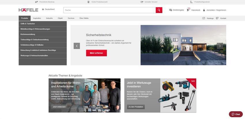
Task: Open the Kataloge book icon
Action: (204, 18)
